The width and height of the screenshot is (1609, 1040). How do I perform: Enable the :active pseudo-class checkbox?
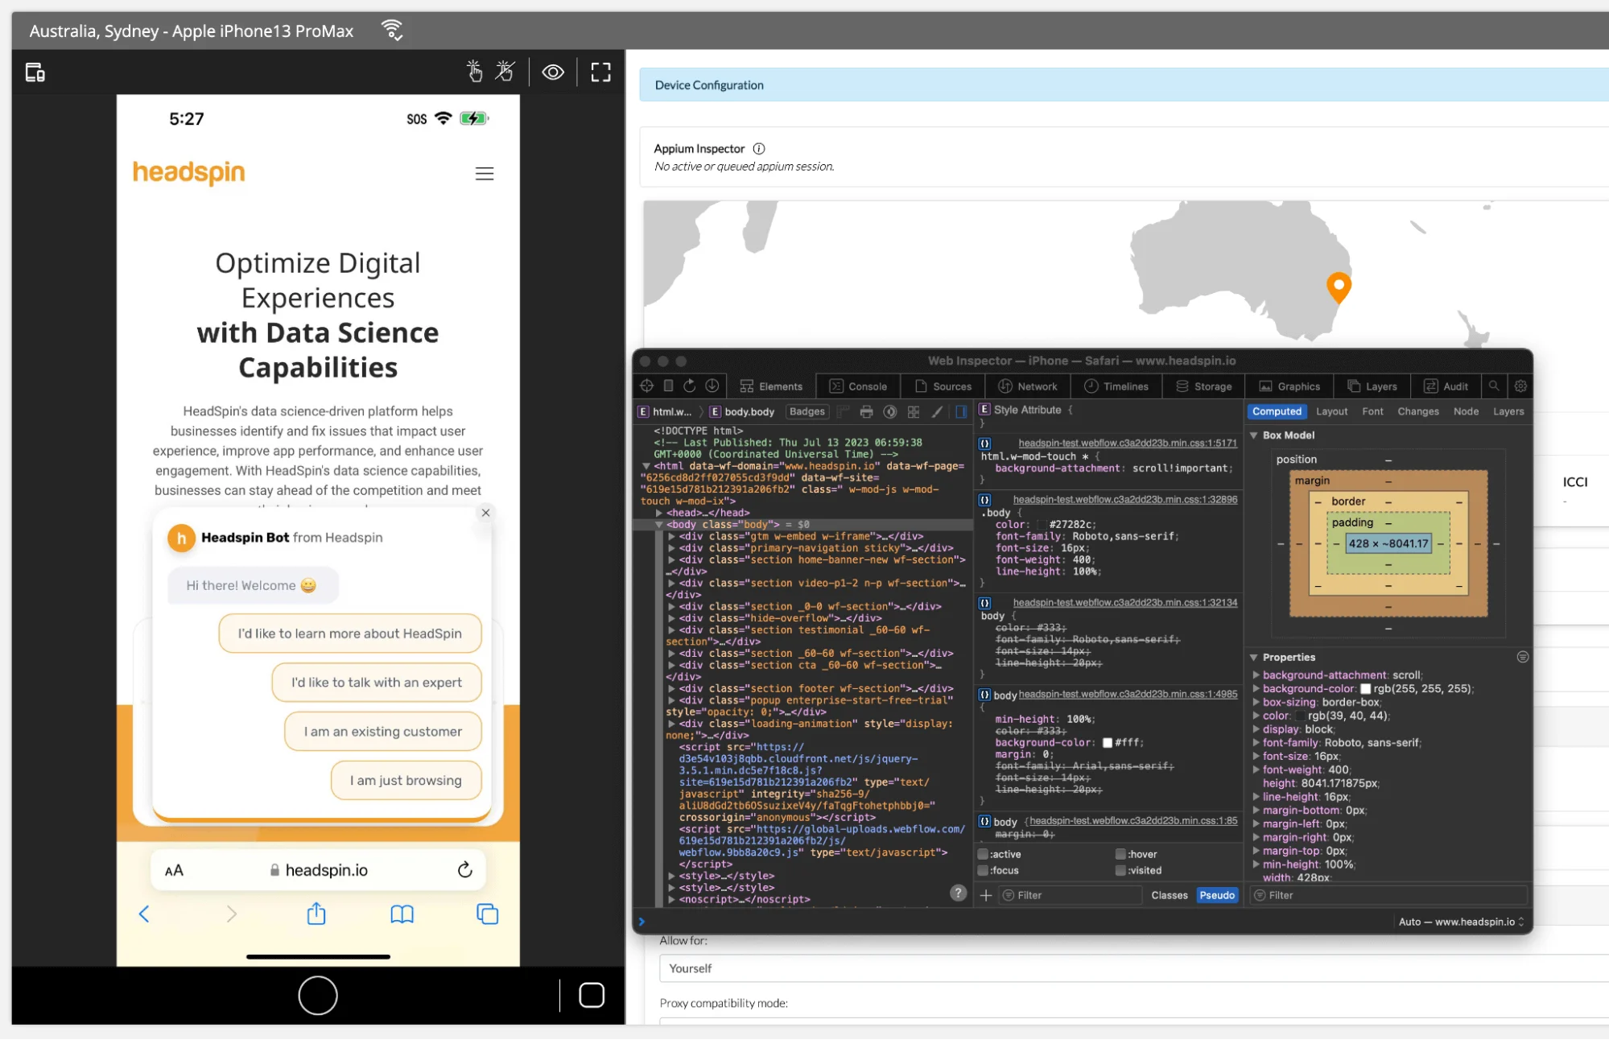tap(983, 855)
